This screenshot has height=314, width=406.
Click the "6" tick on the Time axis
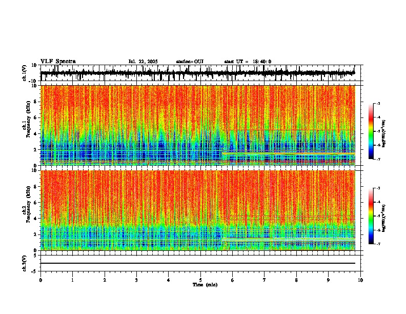[233, 280]
